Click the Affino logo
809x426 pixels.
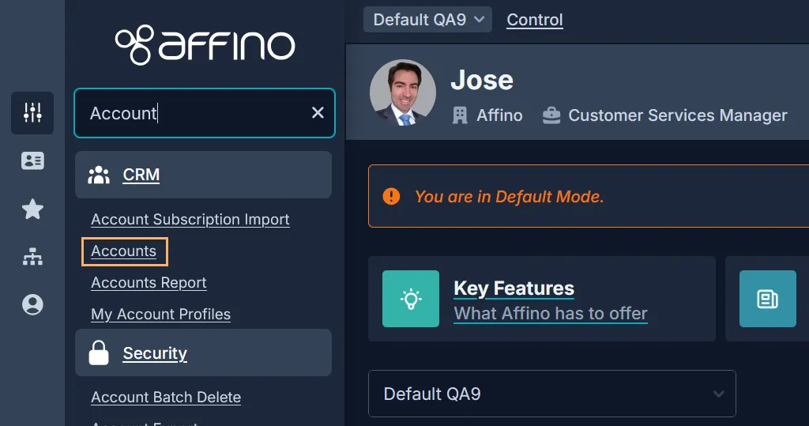(x=205, y=44)
